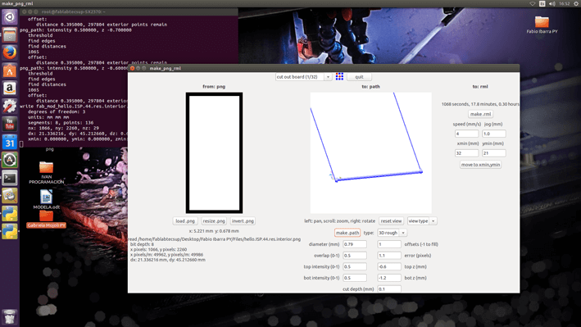This screenshot has width=581, height=327.
Task: Click the lower Python icon in the dock
Action: [x=10, y=232]
